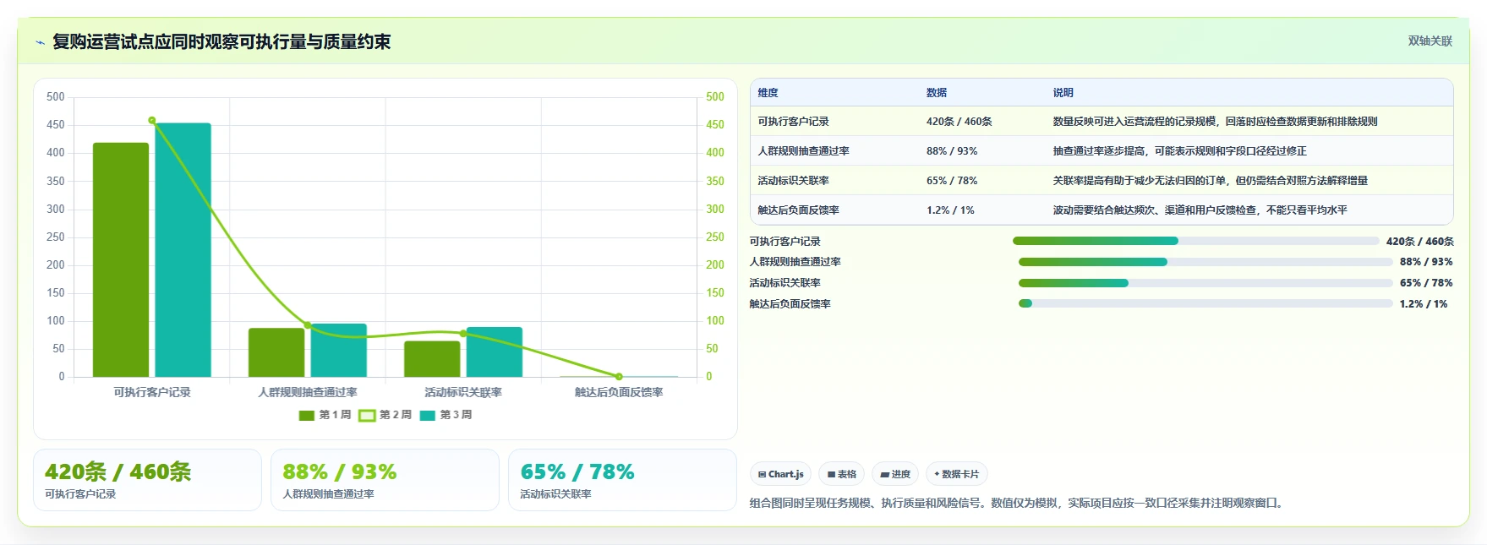Click the 触达后负面反馈率 x-axis label

point(619,393)
